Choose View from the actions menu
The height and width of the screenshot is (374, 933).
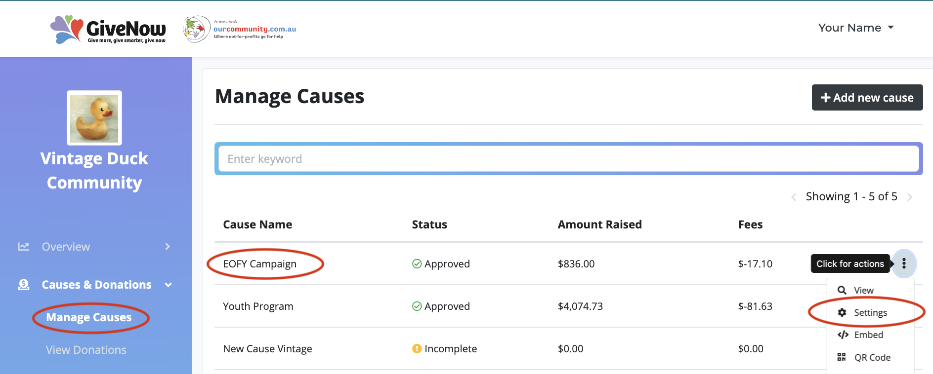[x=863, y=291]
